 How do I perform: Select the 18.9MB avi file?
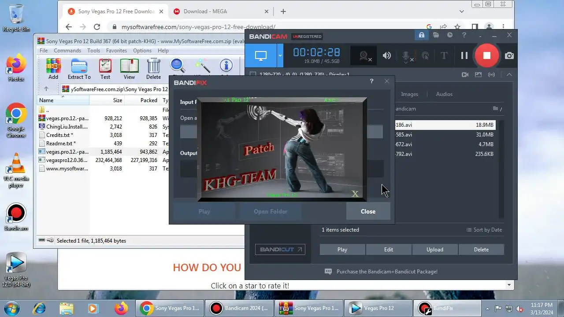(445, 125)
